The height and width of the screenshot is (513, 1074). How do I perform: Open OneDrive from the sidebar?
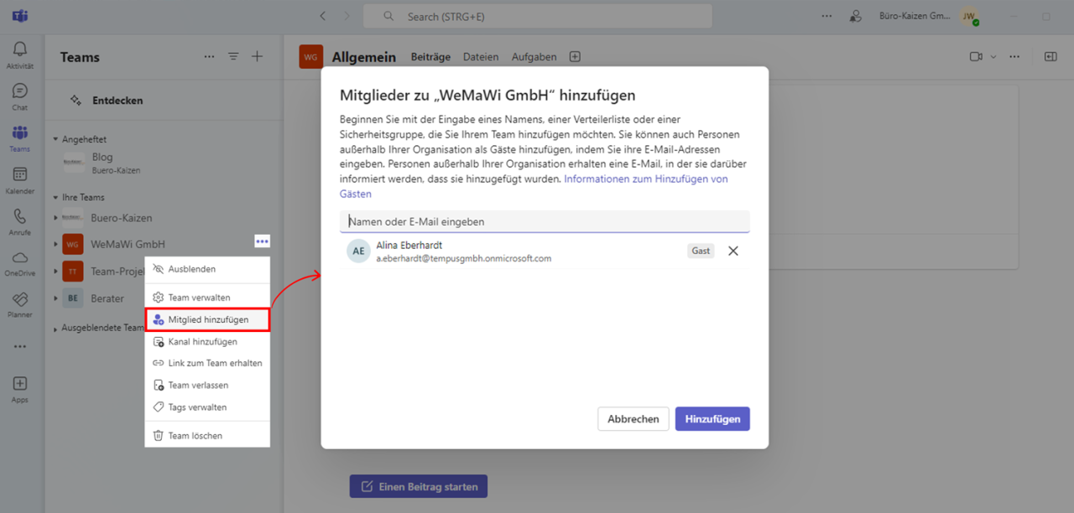[20, 263]
